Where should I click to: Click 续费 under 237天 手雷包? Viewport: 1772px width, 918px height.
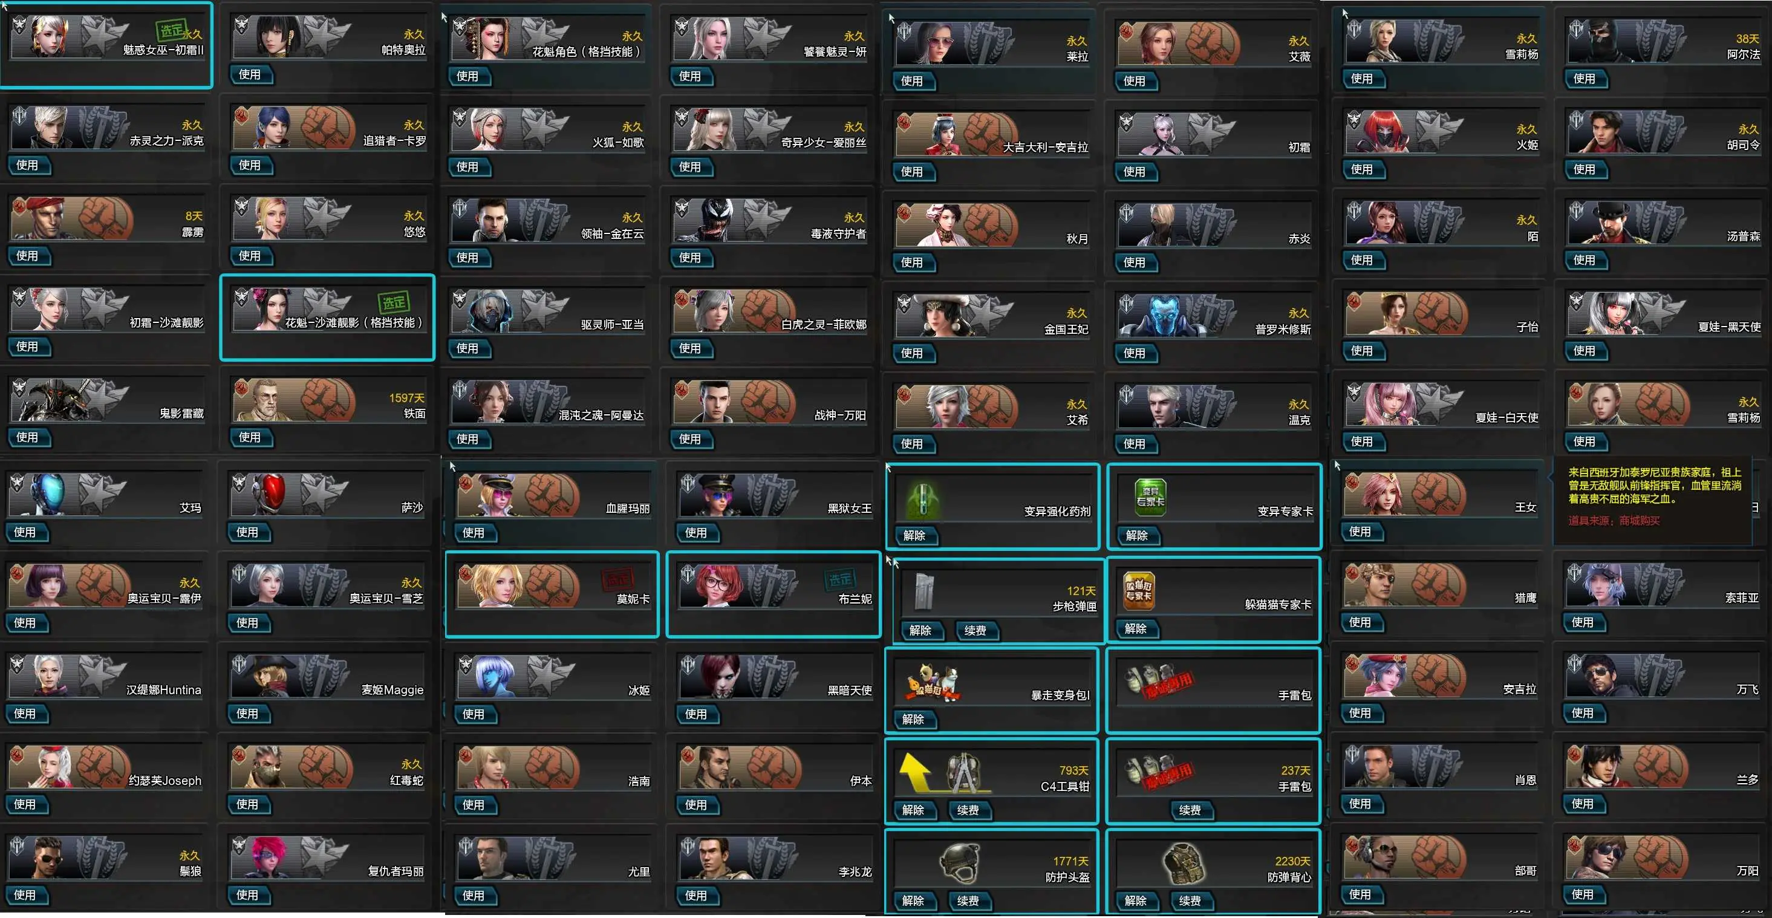[1190, 810]
